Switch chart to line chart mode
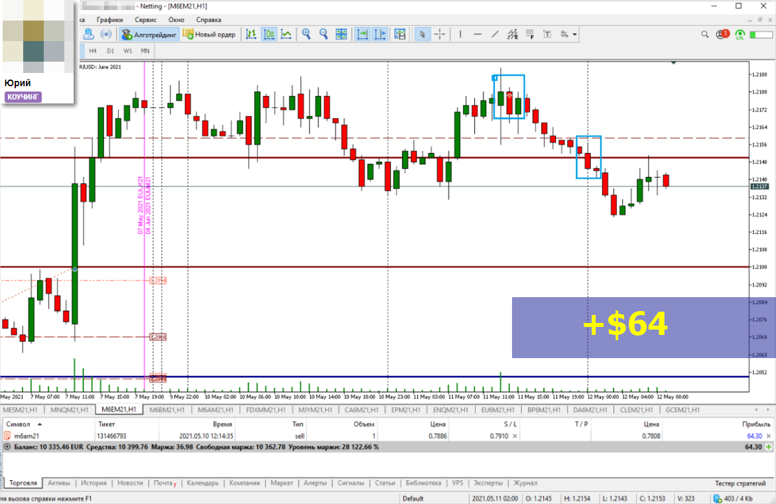Image resolution: width=776 pixels, height=504 pixels. (286, 34)
